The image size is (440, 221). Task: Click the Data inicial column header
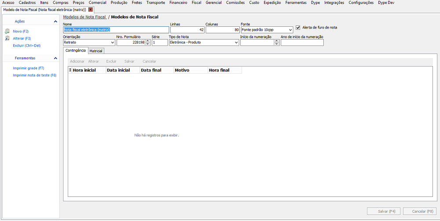[x=123, y=70]
